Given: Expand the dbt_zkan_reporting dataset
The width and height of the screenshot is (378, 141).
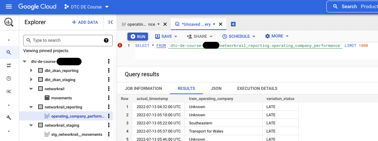Looking at the screenshot, I should pyautogui.click(x=31, y=71).
